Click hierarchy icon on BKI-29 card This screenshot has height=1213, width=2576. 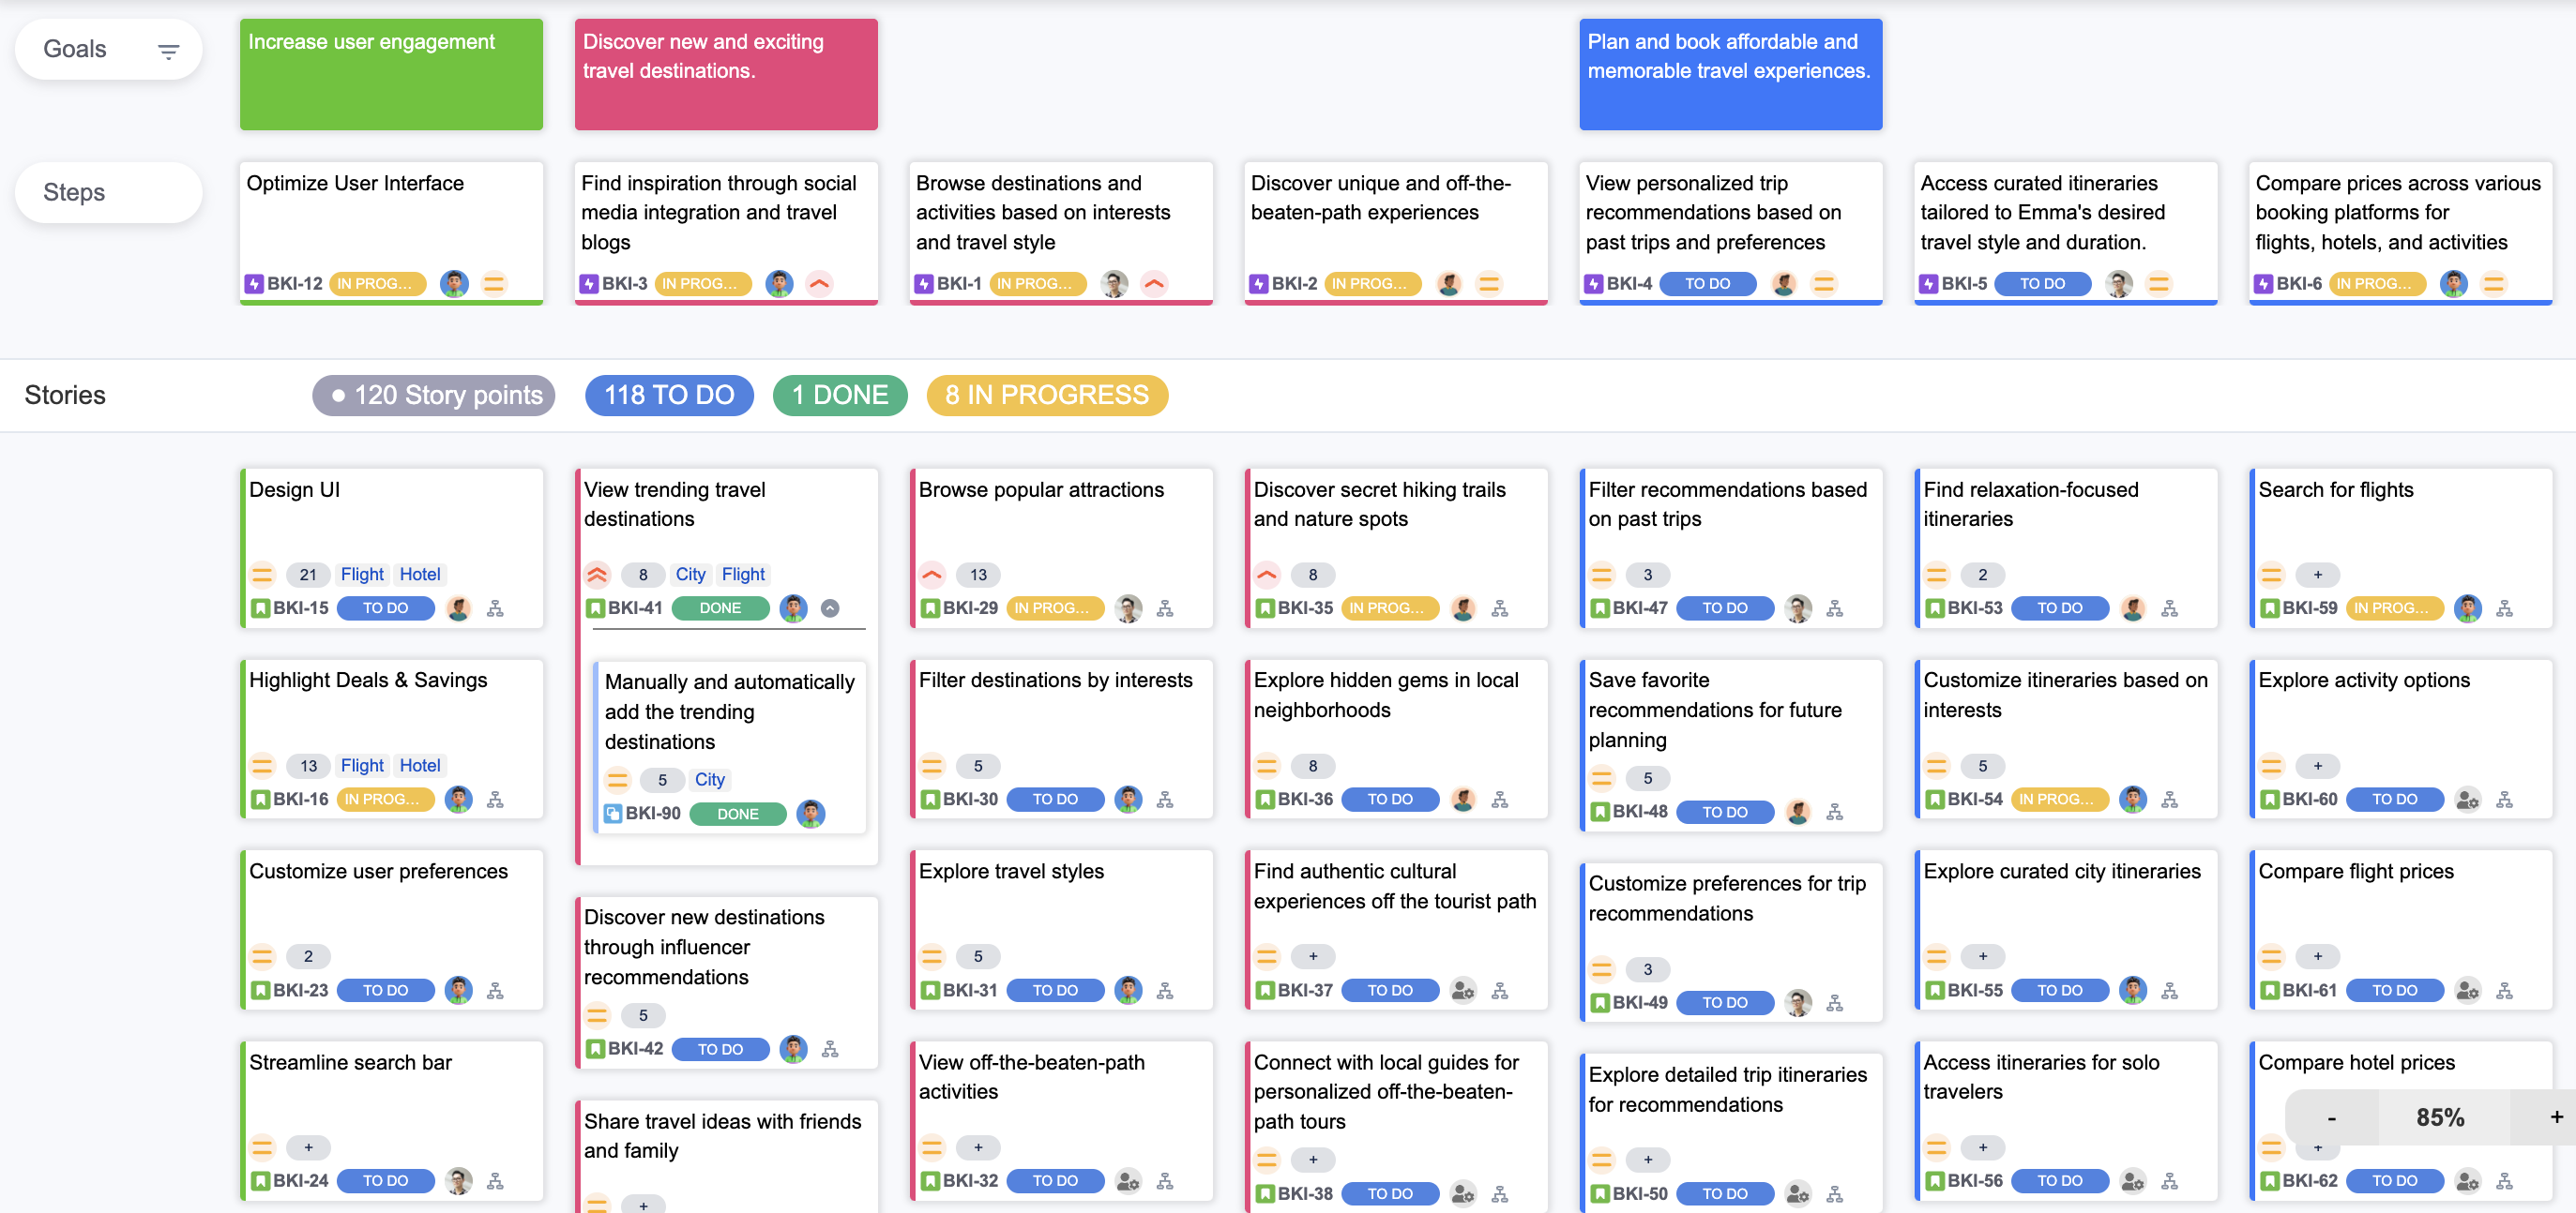(1165, 607)
